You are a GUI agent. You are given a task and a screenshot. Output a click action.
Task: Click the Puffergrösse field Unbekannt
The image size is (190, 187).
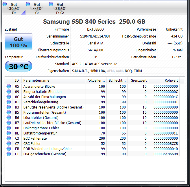coord(171,29)
